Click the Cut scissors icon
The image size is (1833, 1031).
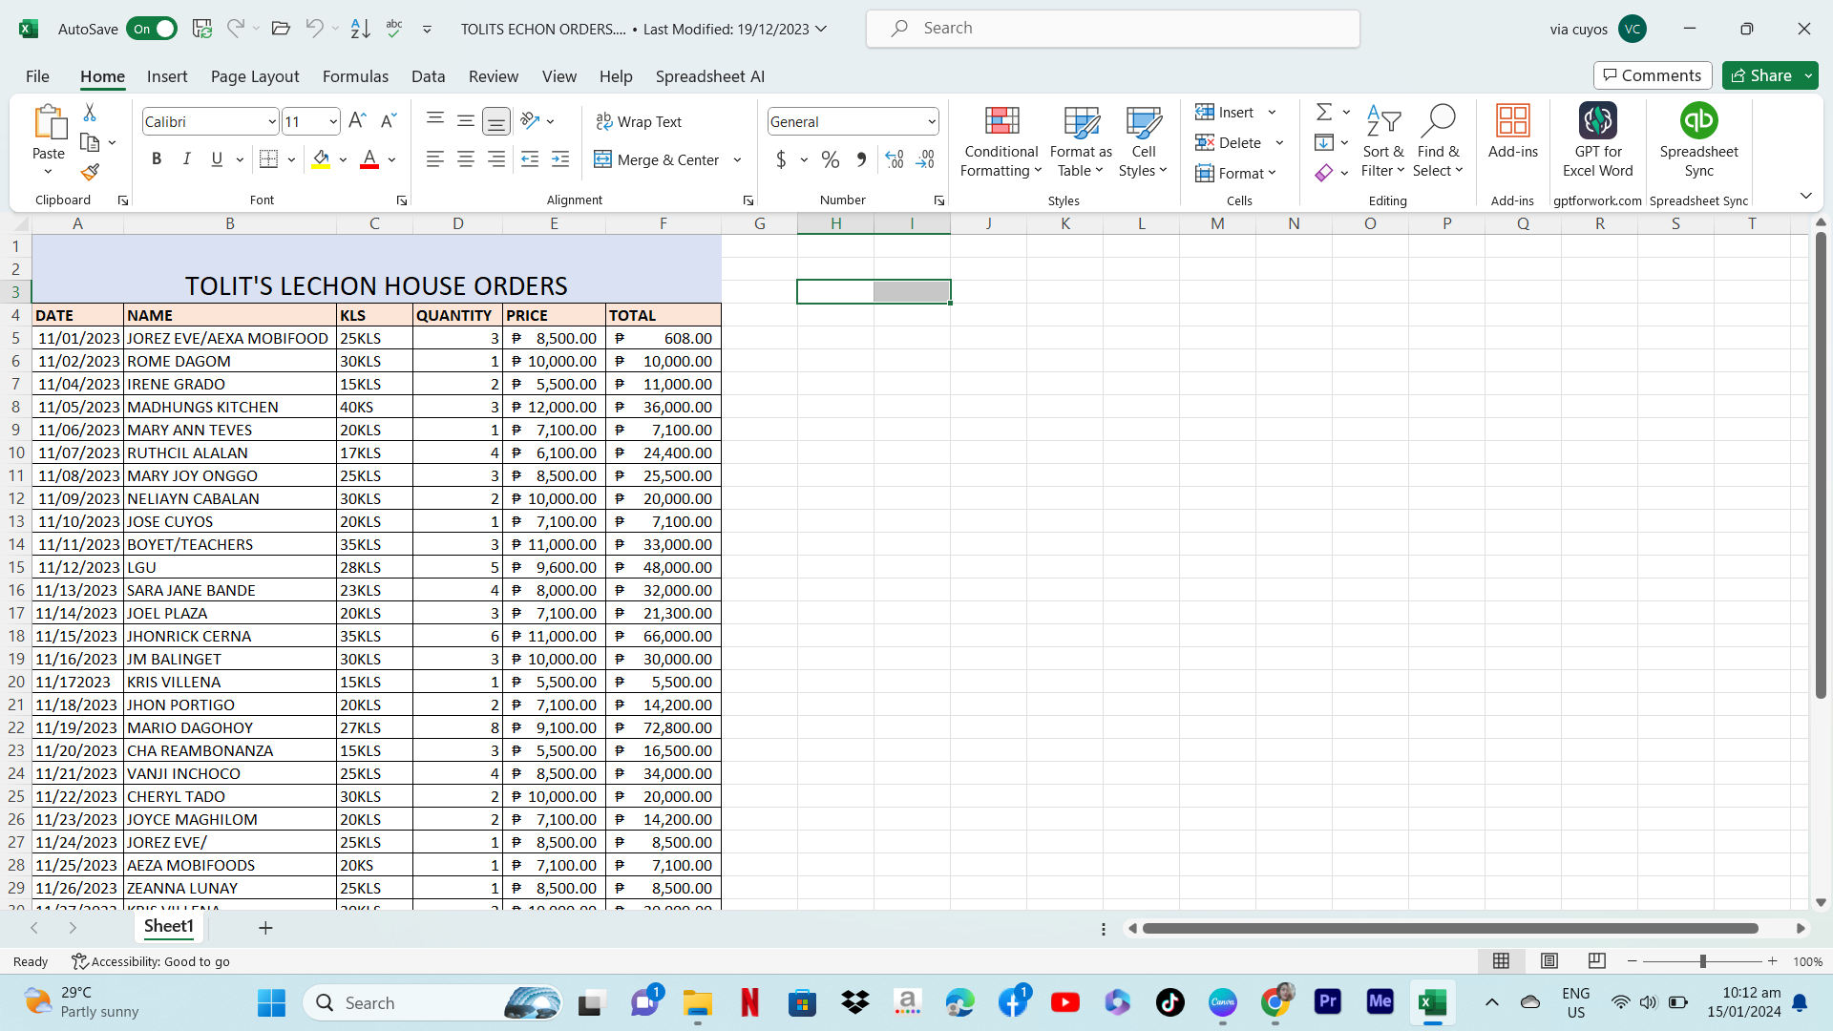click(x=90, y=113)
